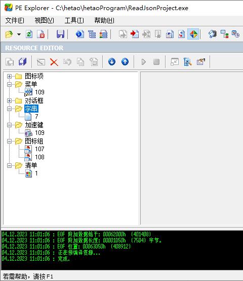Image resolution: width=243 pixels, height=281 pixels.
Task: Select string resource 7
Action: point(36,117)
